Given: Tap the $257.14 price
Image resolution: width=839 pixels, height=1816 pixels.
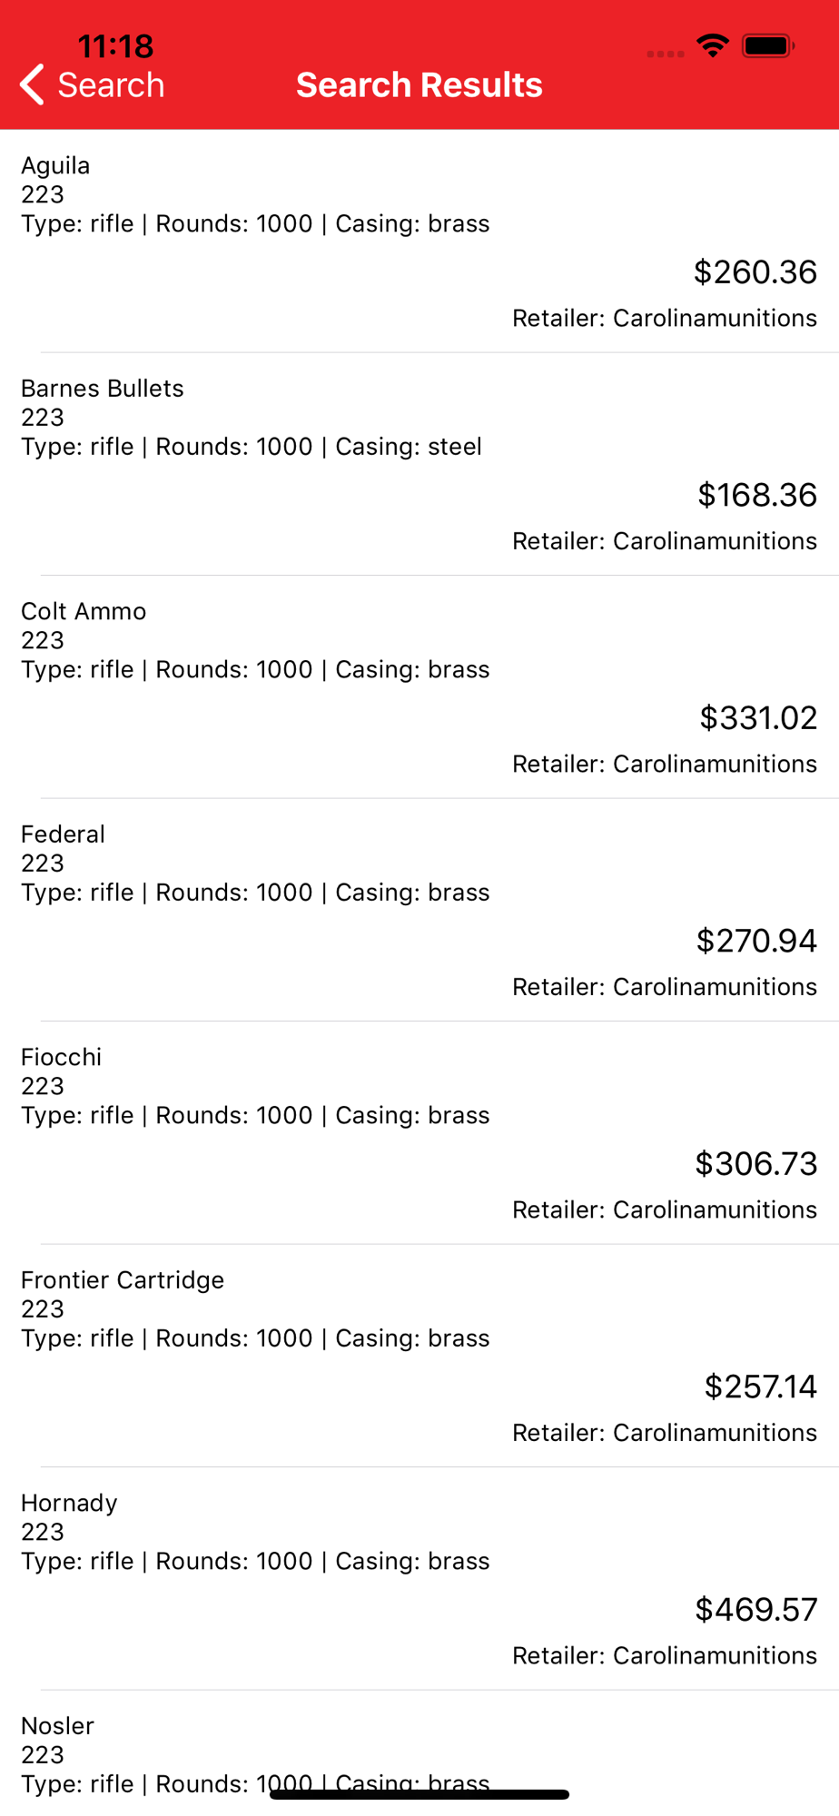Looking at the screenshot, I should click(x=761, y=1387).
